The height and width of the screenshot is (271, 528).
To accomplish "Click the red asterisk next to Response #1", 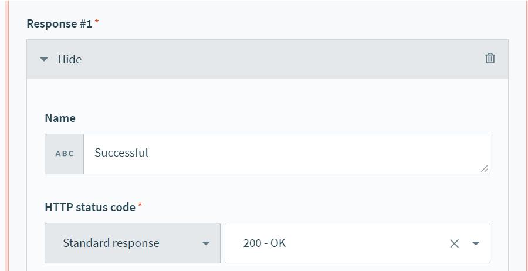I will click(97, 22).
